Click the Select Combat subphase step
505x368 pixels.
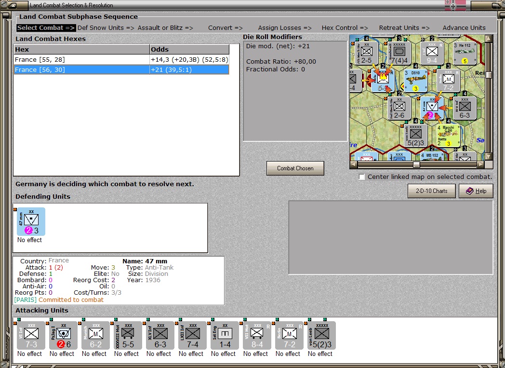pos(46,27)
